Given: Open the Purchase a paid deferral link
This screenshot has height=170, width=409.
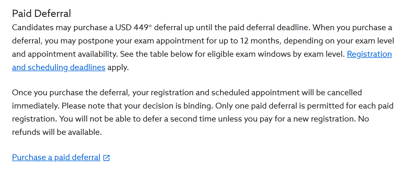Looking at the screenshot, I should point(56,158).
